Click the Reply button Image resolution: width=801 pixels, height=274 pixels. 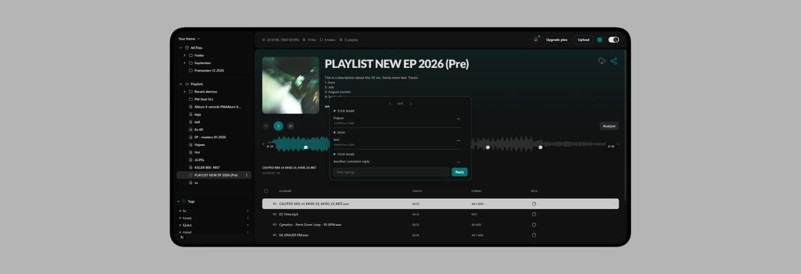(x=459, y=172)
